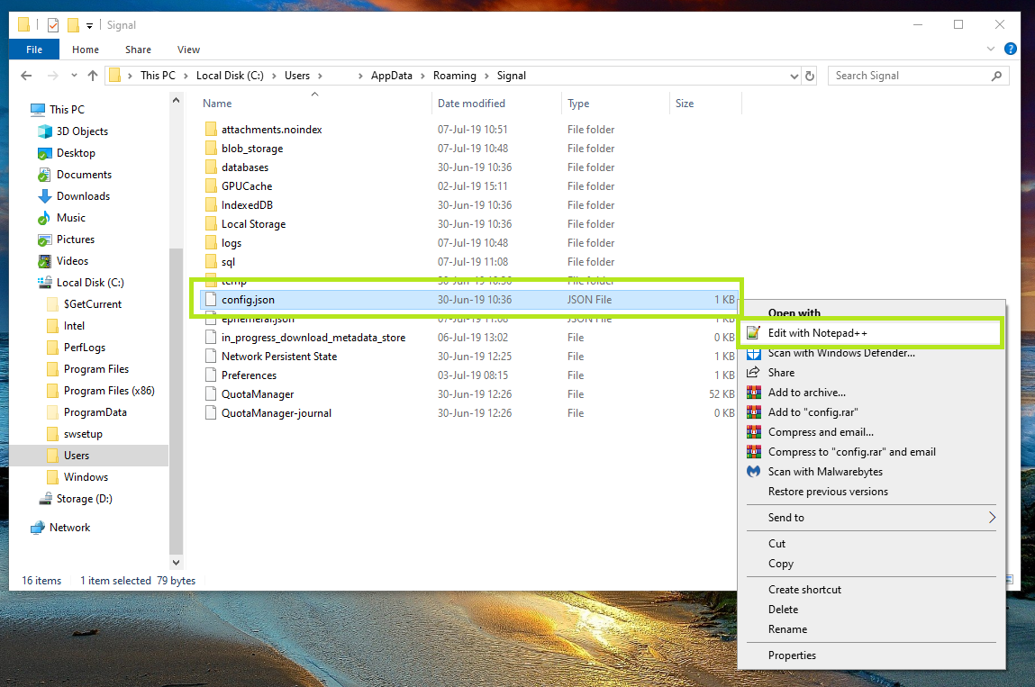Refresh the Signal folder view
Viewport: 1035px width, 687px height.
pos(810,76)
